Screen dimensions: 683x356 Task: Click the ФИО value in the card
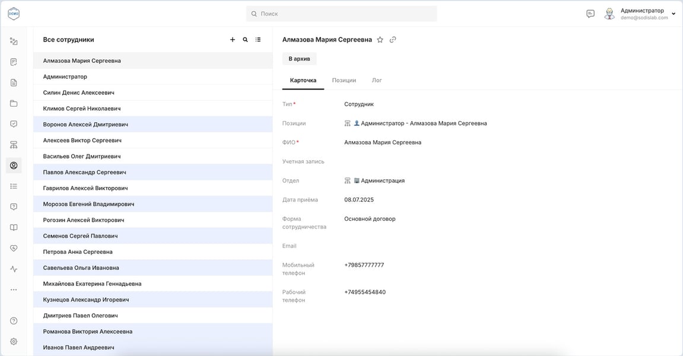(x=383, y=142)
